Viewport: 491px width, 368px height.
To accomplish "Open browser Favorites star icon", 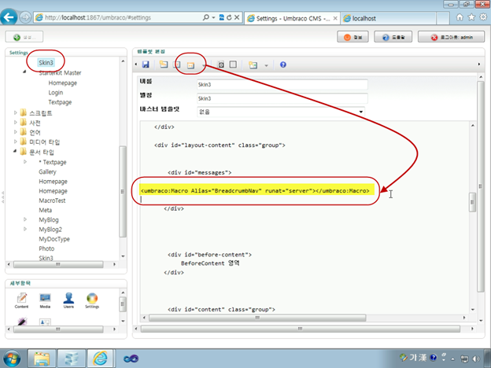I will pyautogui.click(x=471, y=17).
